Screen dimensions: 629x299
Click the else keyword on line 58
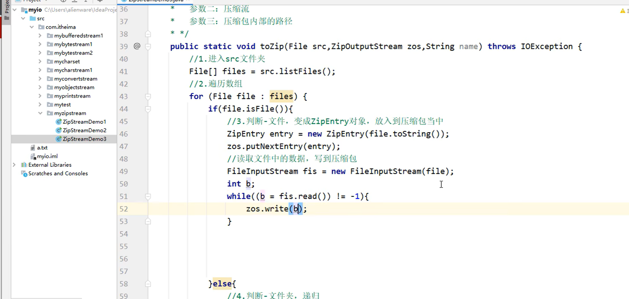pyautogui.click(x=222, y=284)
